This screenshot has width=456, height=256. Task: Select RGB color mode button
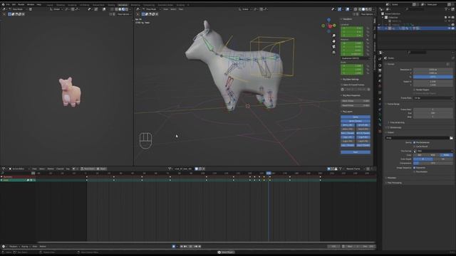432,155
